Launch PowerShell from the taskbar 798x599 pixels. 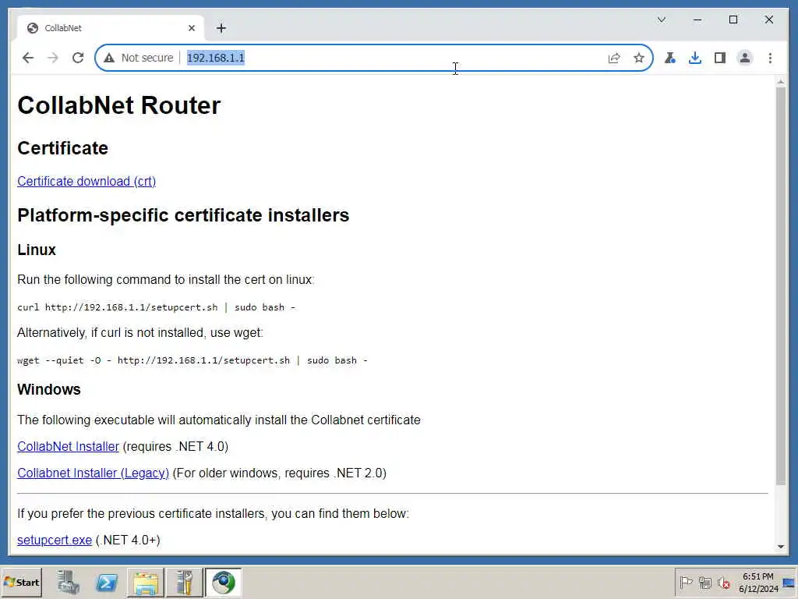[x=107, y=582]
